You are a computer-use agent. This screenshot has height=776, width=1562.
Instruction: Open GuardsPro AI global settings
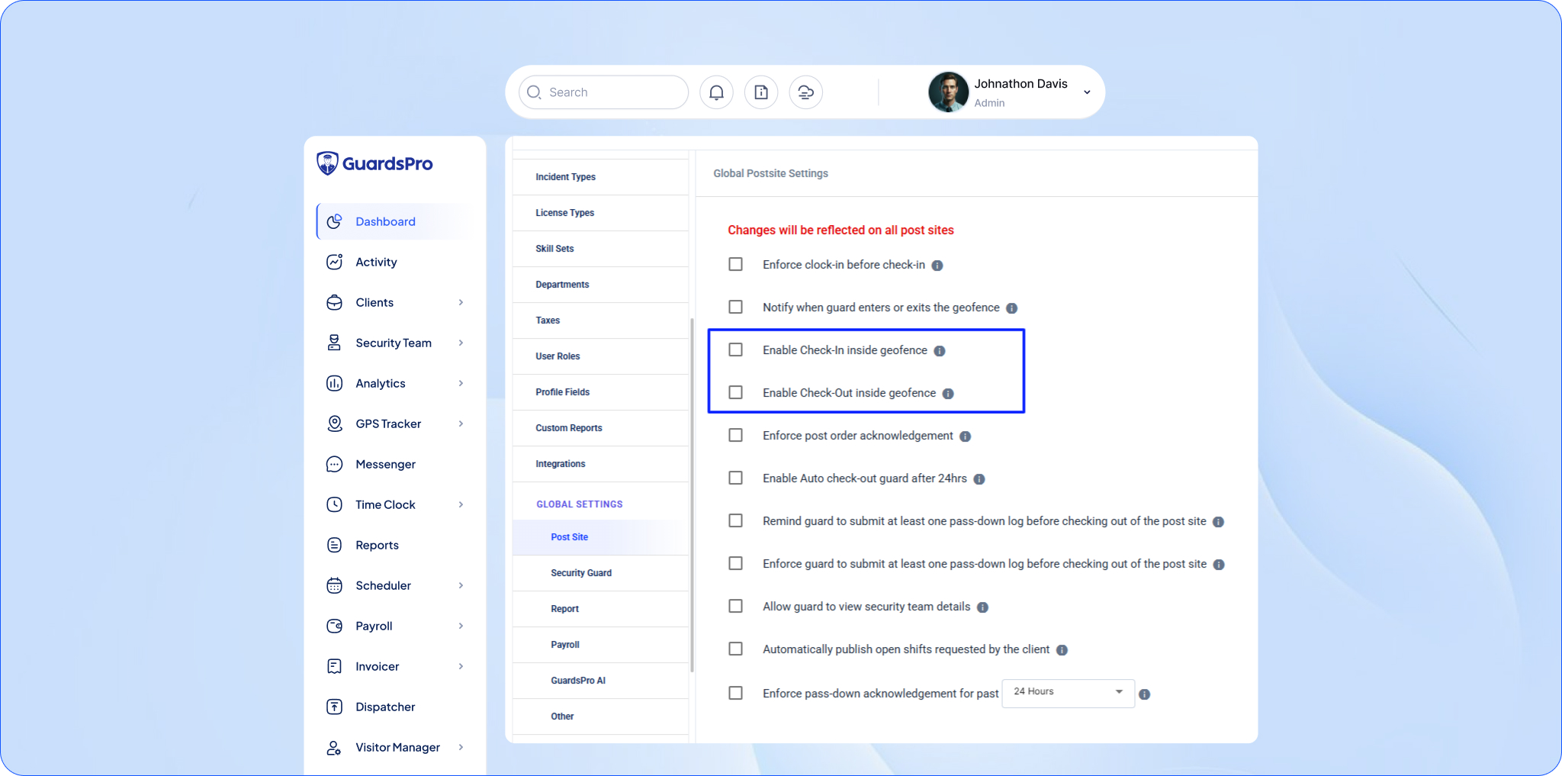coord(600,681)
